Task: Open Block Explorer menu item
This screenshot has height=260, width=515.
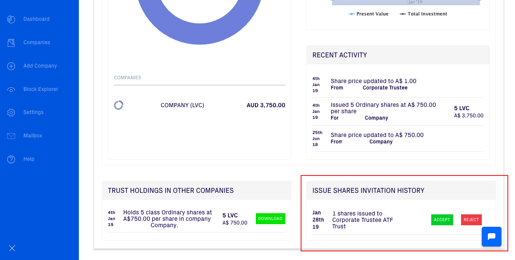Action: (x=41, y=89)
